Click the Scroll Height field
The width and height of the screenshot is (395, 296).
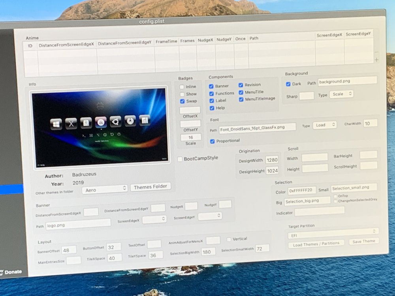(x=315, y=169)
